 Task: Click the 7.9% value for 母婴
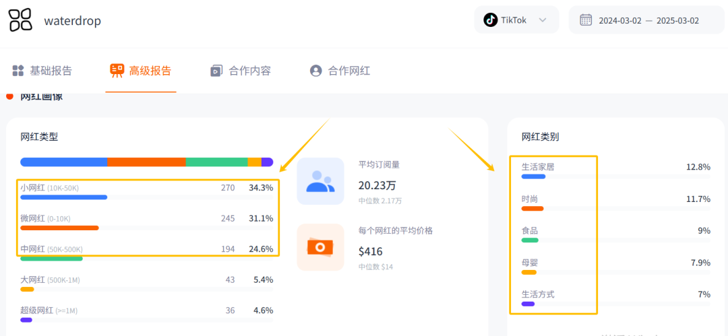point(700,263)
